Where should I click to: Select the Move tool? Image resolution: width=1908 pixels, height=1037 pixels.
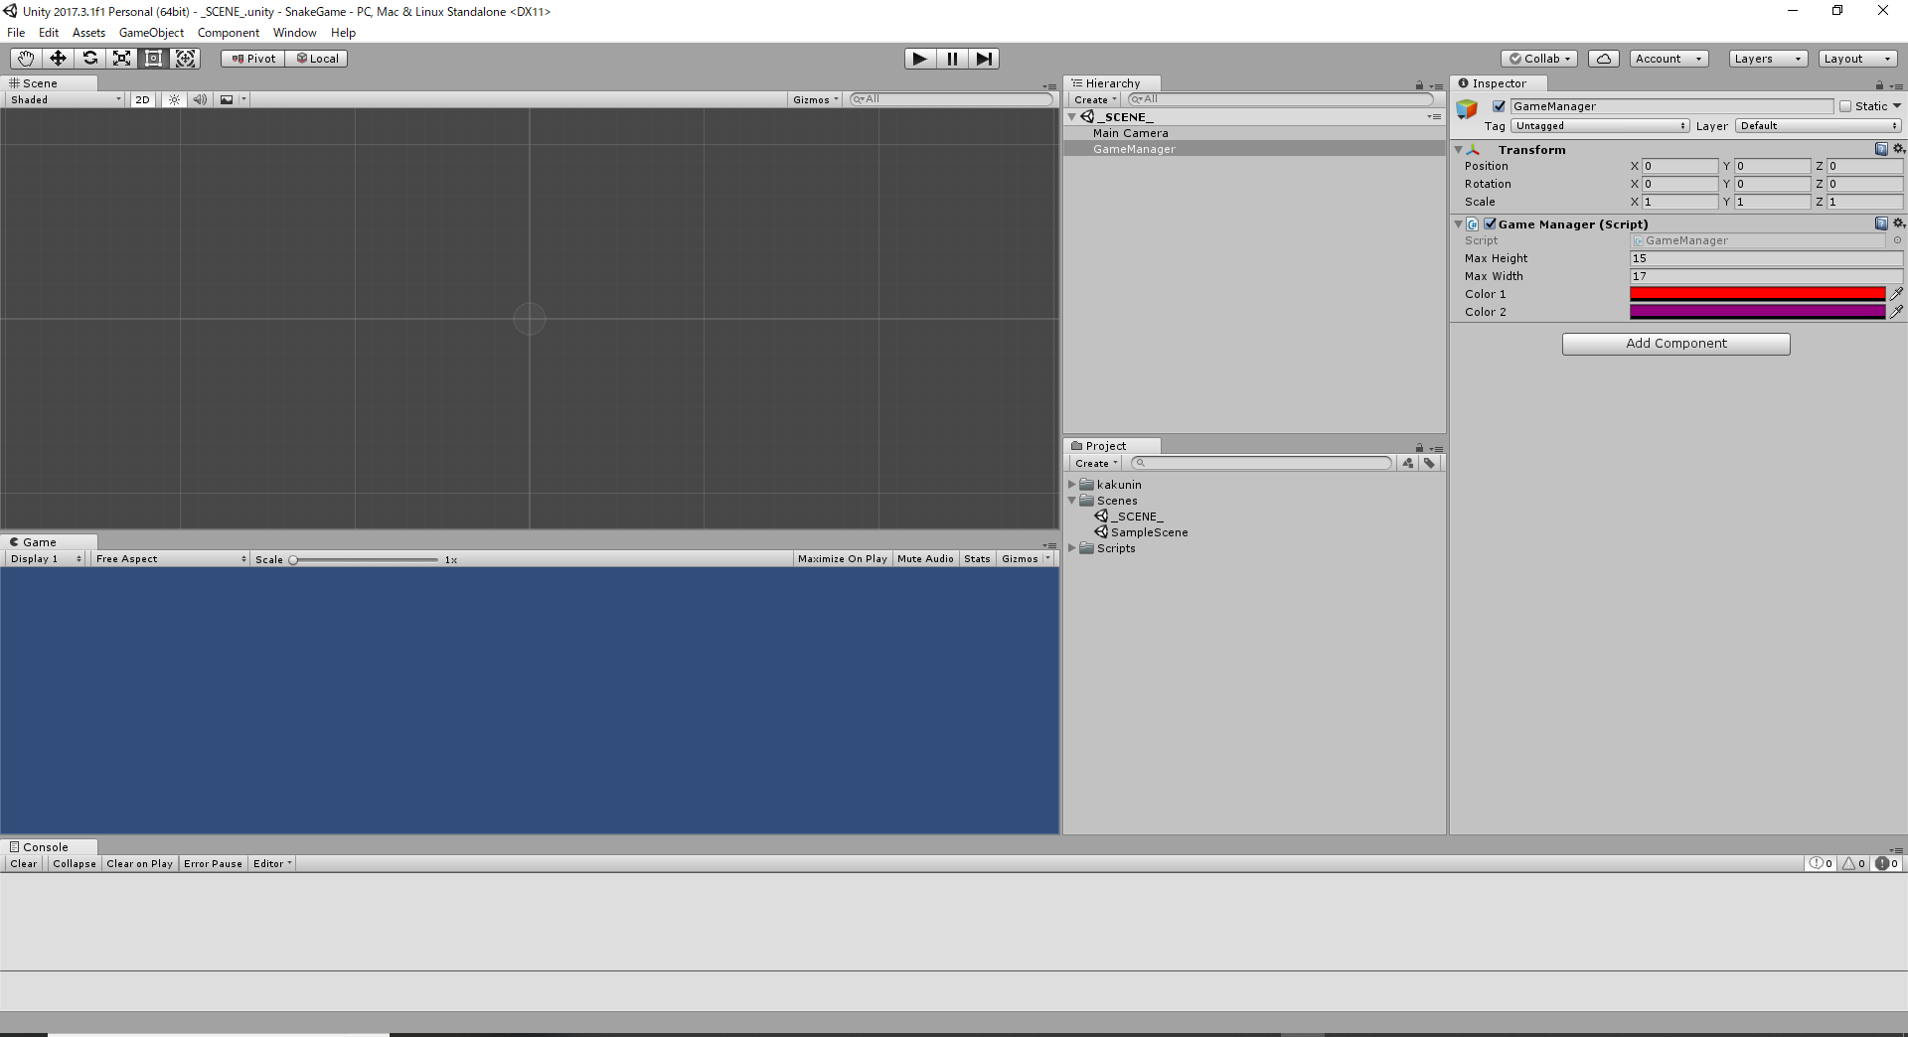click(58, 59)
